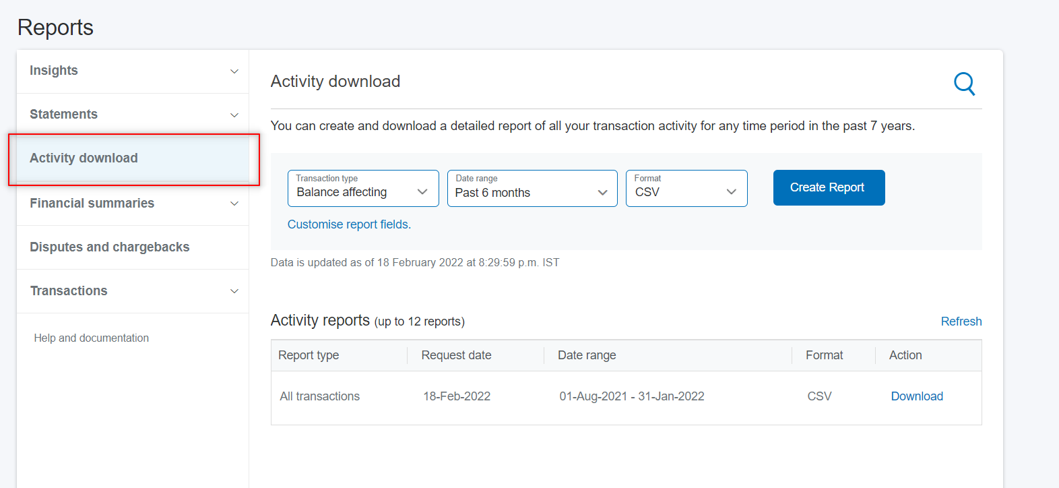Click the data updated timestamp text

tap(415, 263)
